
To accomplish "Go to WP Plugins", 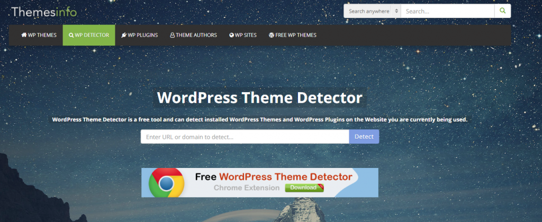I will coord(140,35).
